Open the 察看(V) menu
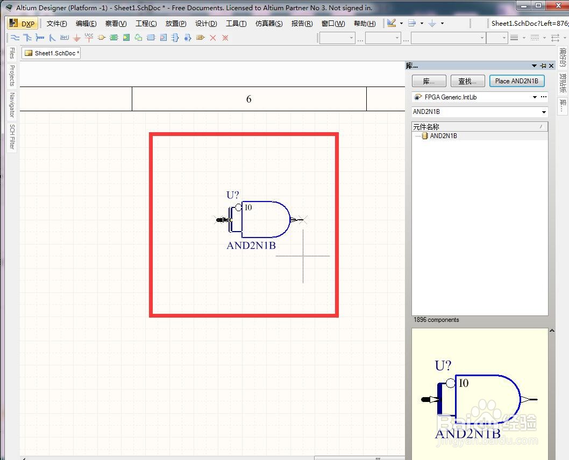 (116, 24)
